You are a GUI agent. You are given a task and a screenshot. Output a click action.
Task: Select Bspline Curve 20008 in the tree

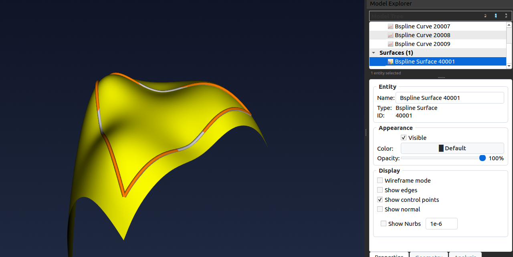tap(422, 35)
